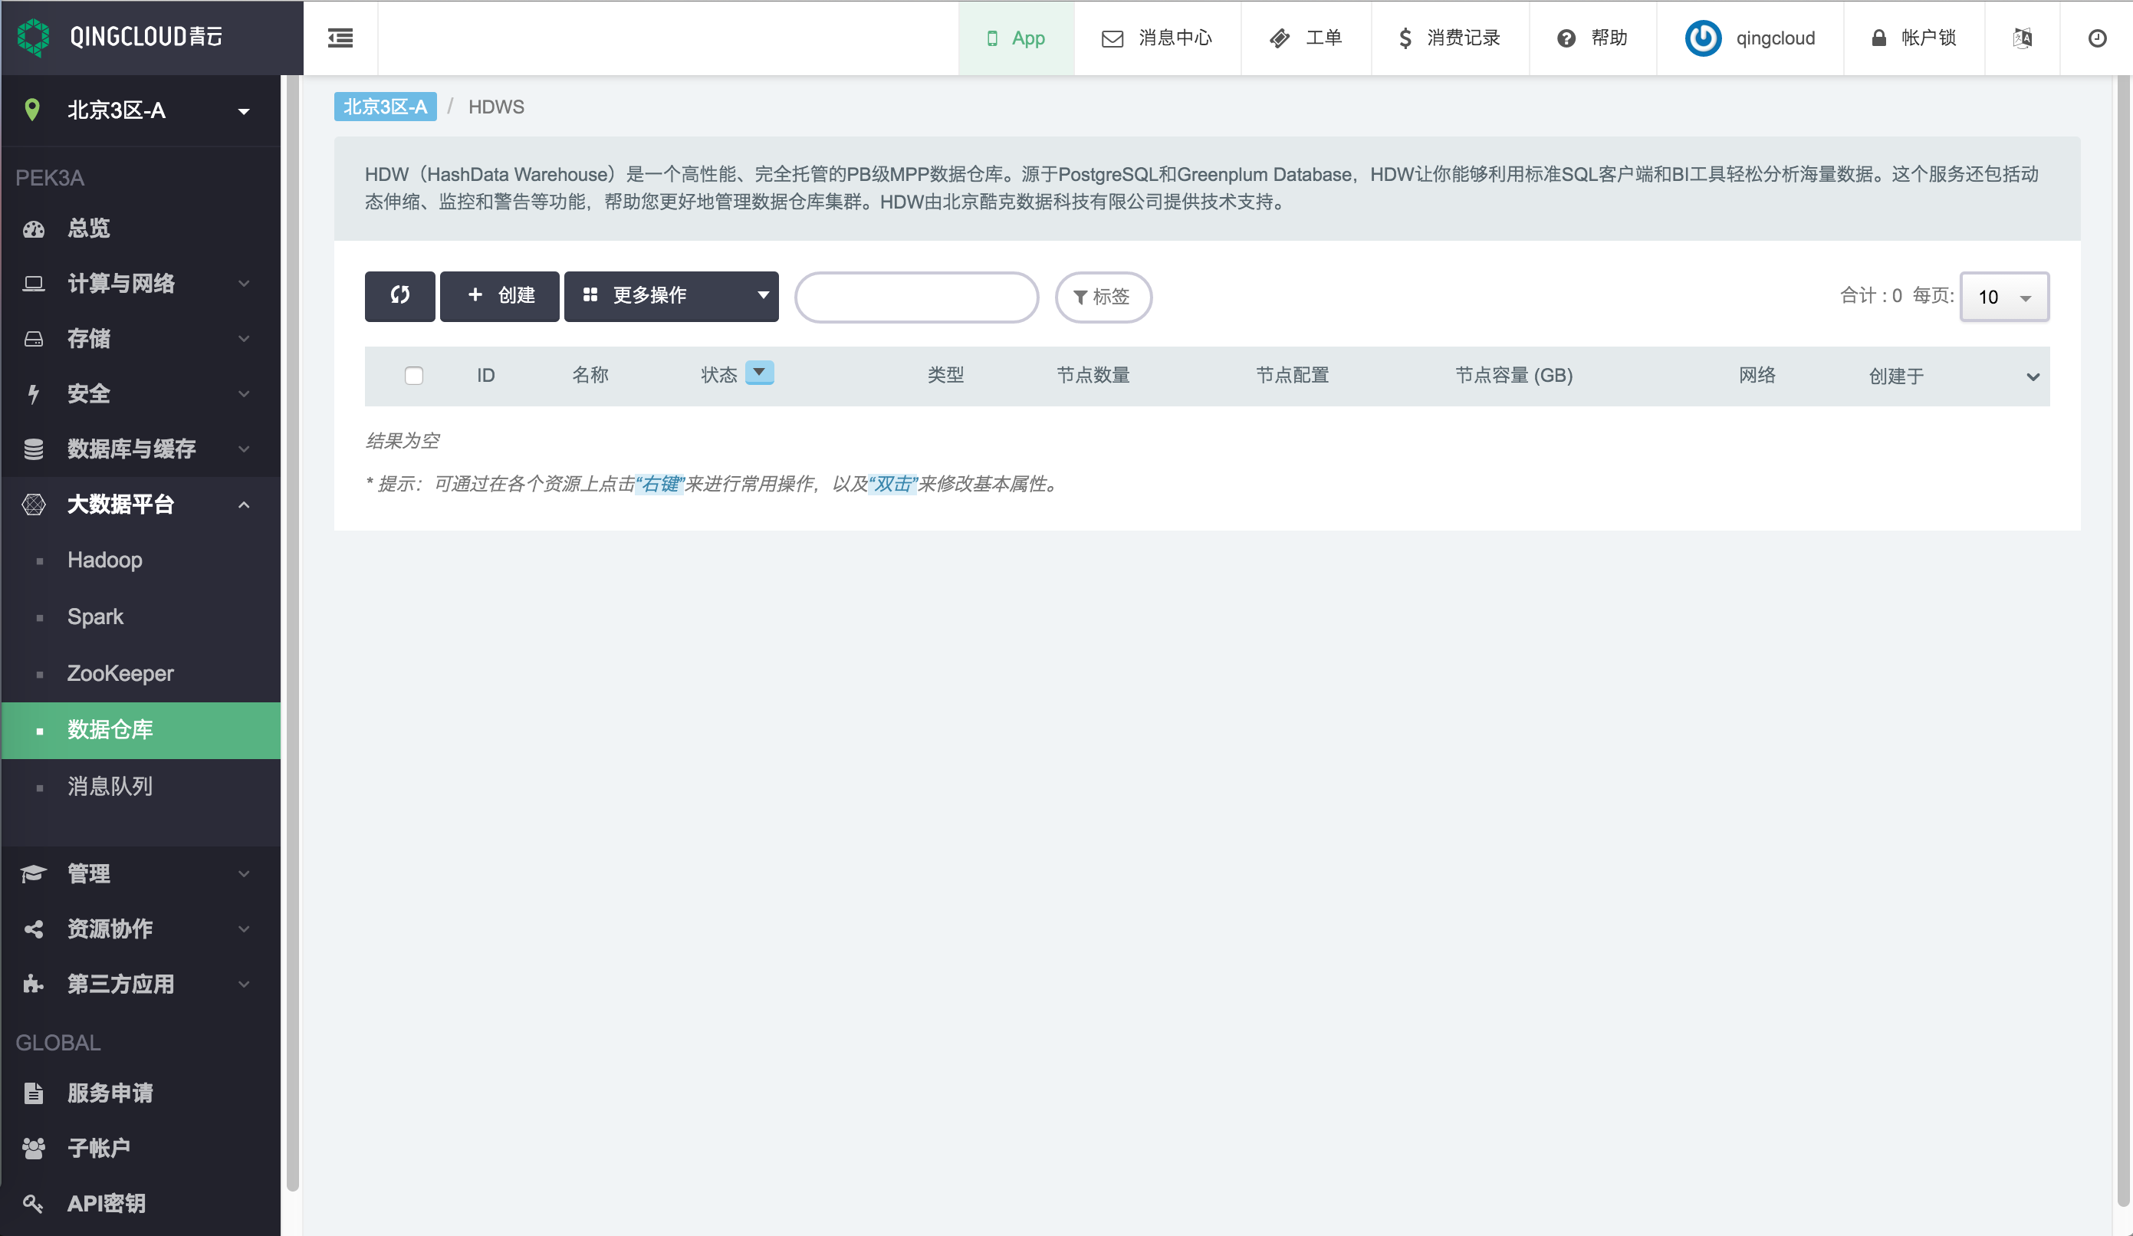Viewport: 2133px width, 1236px height.
Task: Open the per-page count dropdown showing 10
Action: tap(2004, 296)
